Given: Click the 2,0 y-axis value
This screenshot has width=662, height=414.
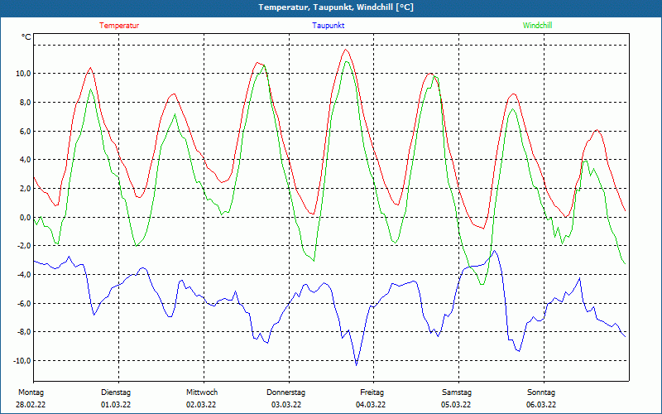Looking at the screenshot, I should pos(25,189).
